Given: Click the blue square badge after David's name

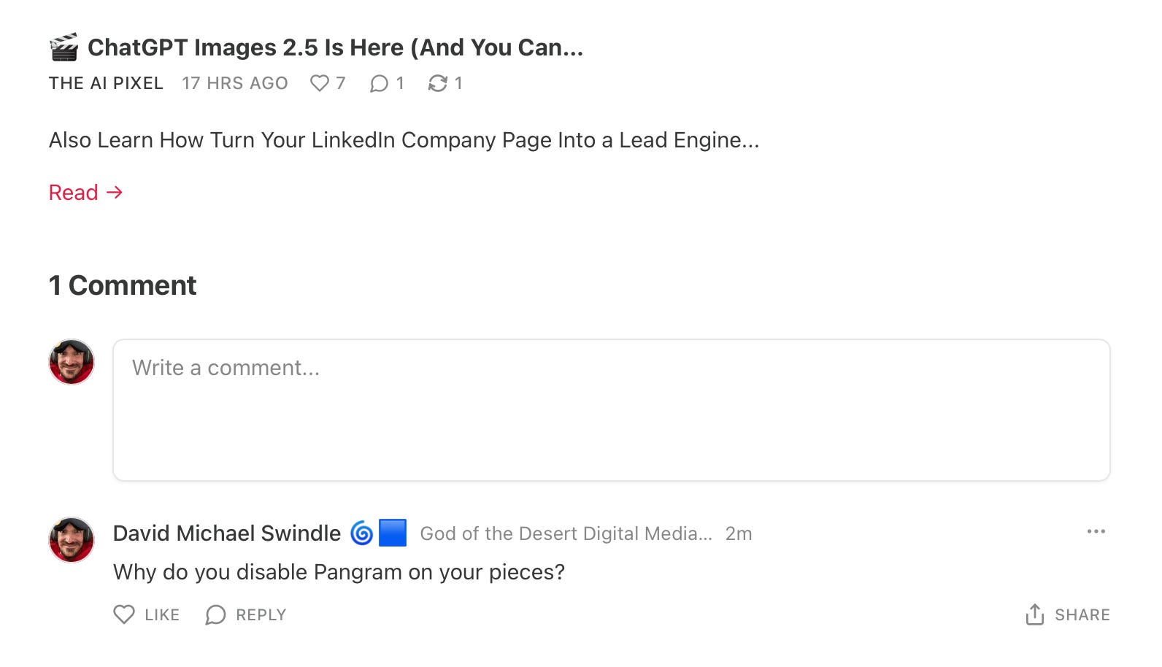Looking at the screenshot, I should pos(393,533).
